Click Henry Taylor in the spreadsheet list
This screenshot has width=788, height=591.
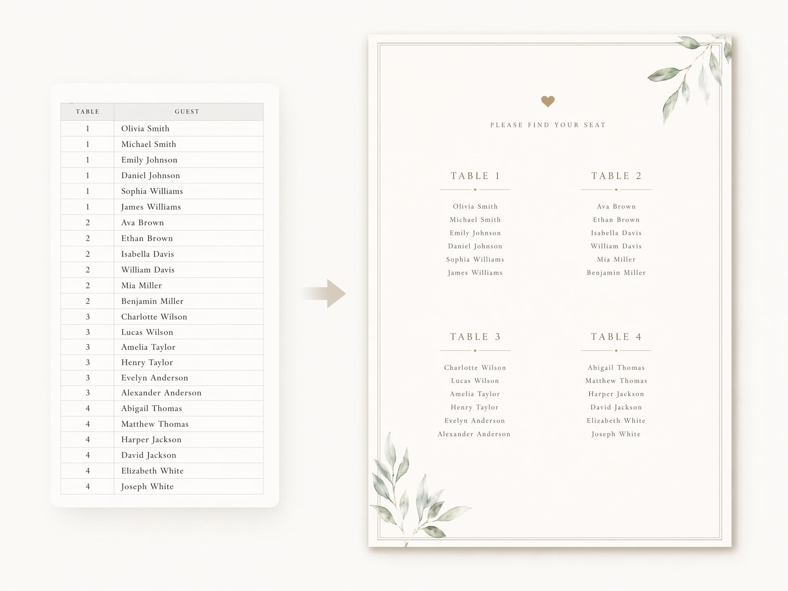(147, 362)
